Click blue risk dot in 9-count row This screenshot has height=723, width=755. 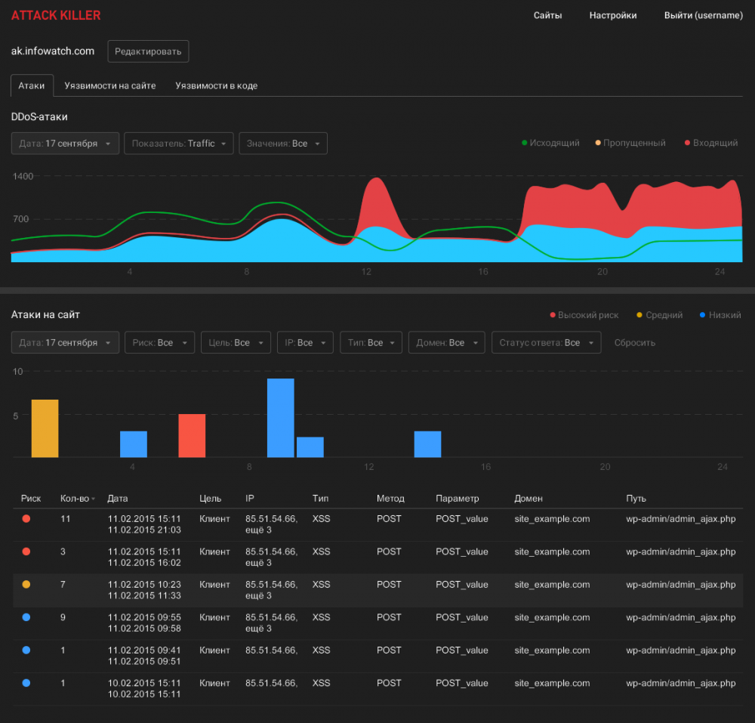point(26,617)
